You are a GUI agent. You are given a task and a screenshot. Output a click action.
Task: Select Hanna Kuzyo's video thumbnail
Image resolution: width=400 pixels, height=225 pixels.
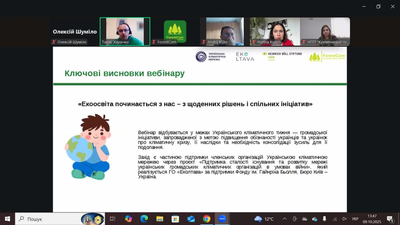click(x=275, y=31)
